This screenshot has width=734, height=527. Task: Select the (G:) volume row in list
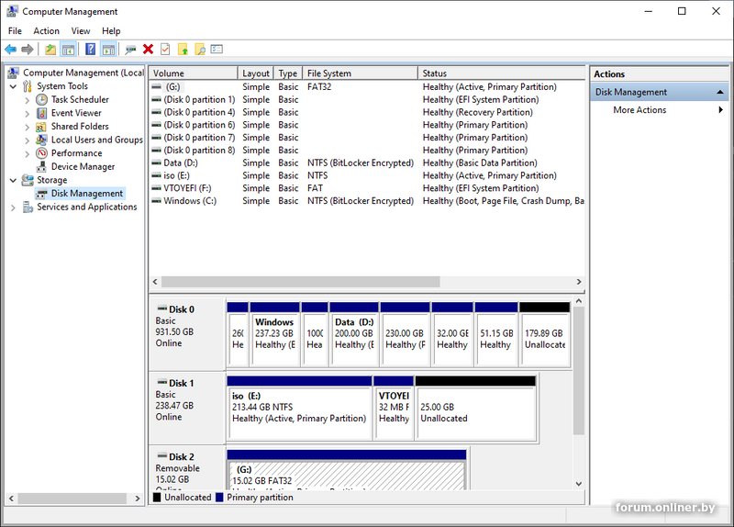click(367, 86)
